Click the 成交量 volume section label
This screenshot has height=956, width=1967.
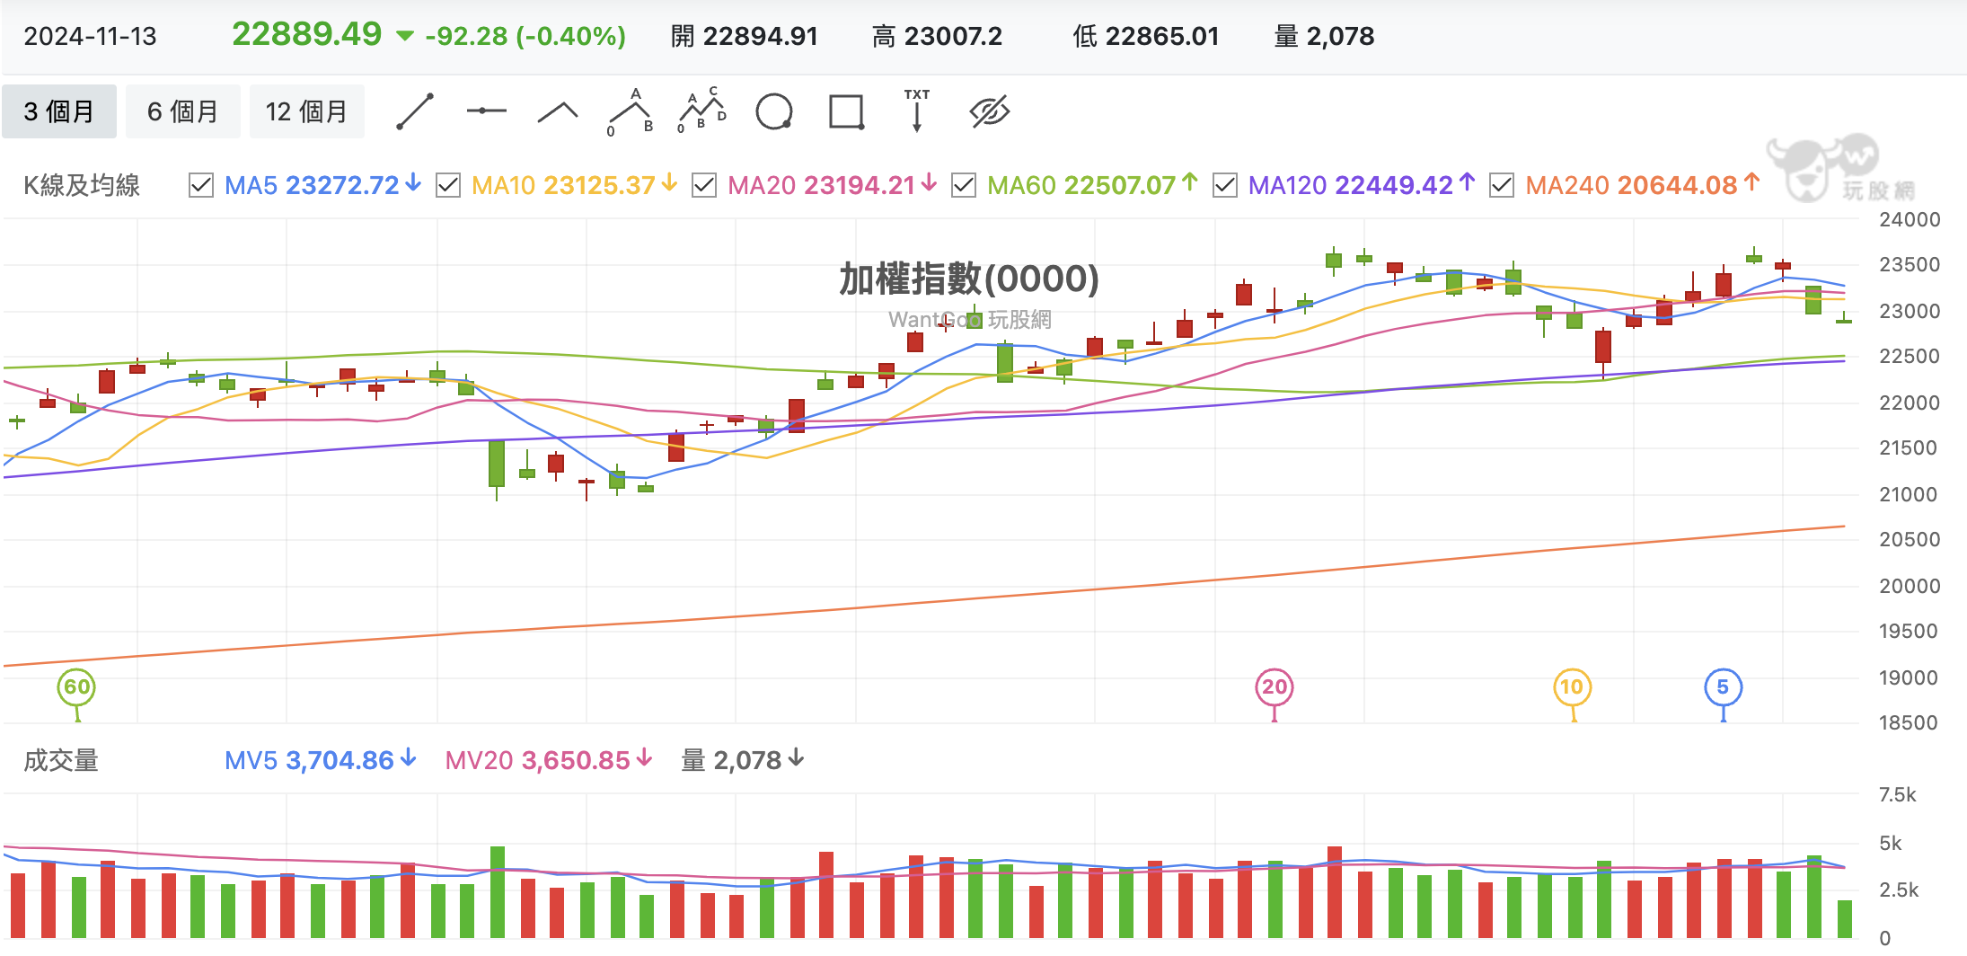pos(61,760)
